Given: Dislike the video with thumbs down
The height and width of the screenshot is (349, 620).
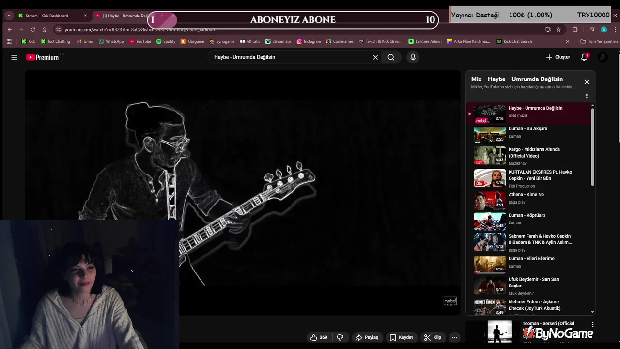Looking at the screenshot, I should tap(340, 337).
